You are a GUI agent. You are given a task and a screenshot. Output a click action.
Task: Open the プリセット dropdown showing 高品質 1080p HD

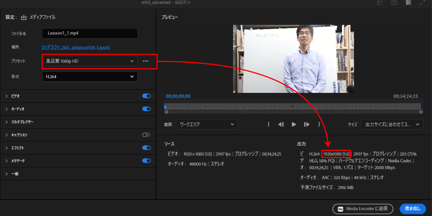click(90, 61)
